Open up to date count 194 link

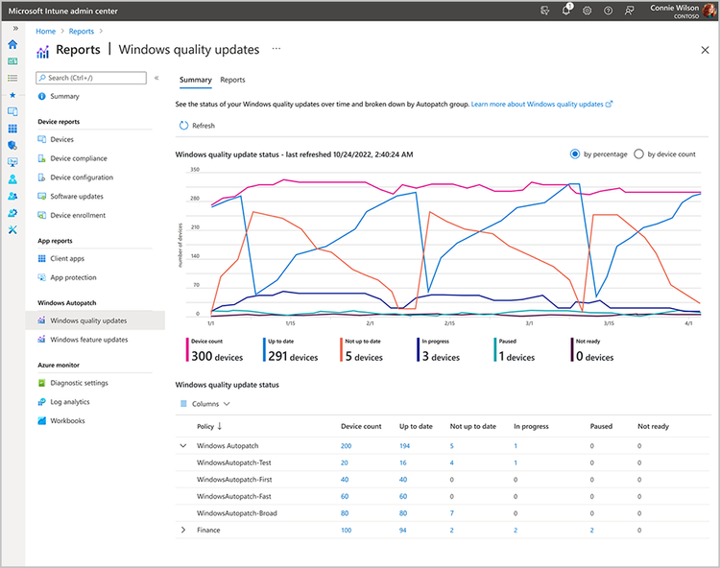click(404, 446)
